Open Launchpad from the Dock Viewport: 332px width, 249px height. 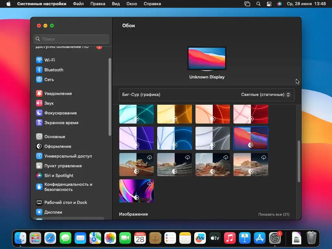point(35,238)
